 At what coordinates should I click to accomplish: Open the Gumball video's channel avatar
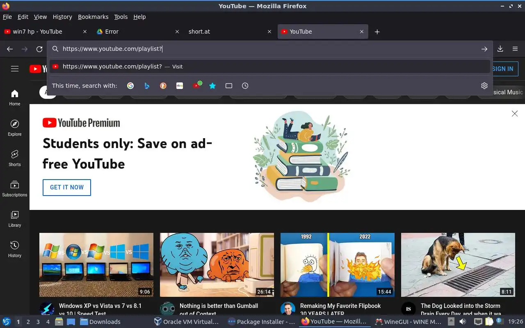(167, 309)
